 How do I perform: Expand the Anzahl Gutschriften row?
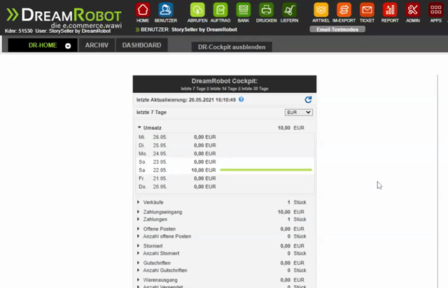[139, 270]
